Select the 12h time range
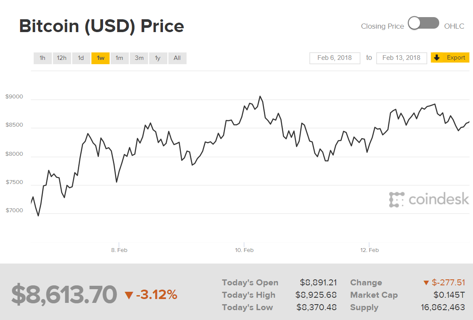The image size is (473, 320). (62, 58)
